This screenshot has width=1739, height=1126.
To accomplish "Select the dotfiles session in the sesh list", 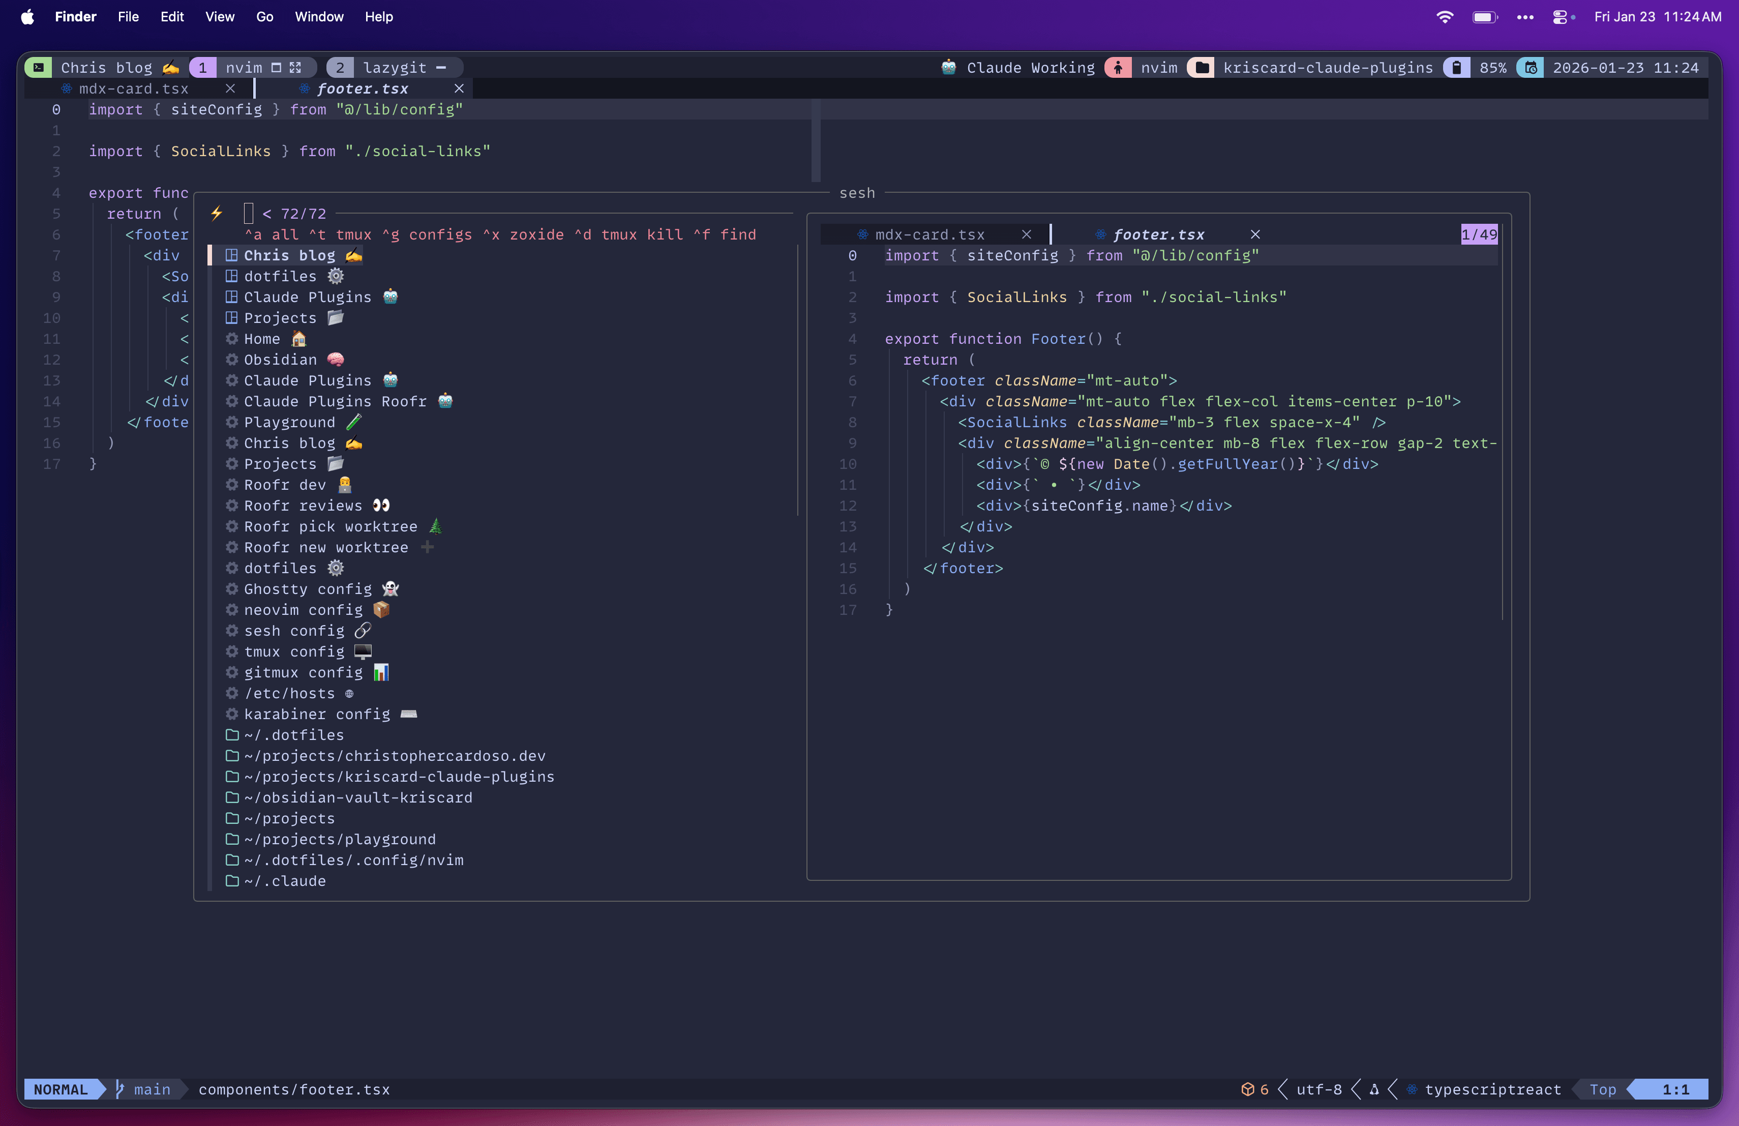I will (280, 276).
